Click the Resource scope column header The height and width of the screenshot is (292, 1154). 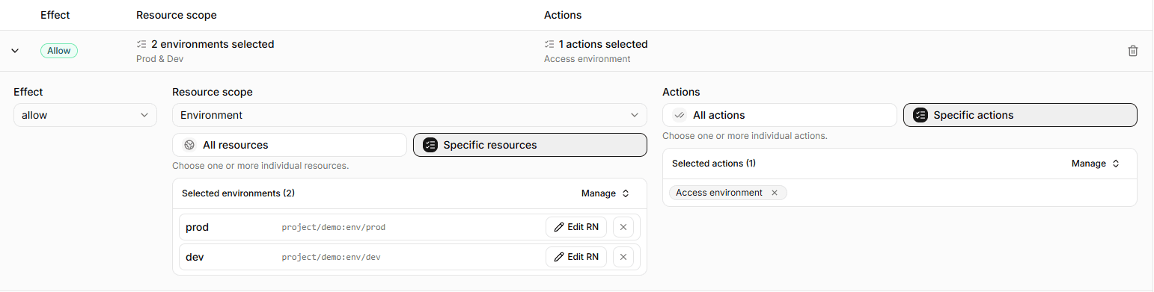(177, 15)
